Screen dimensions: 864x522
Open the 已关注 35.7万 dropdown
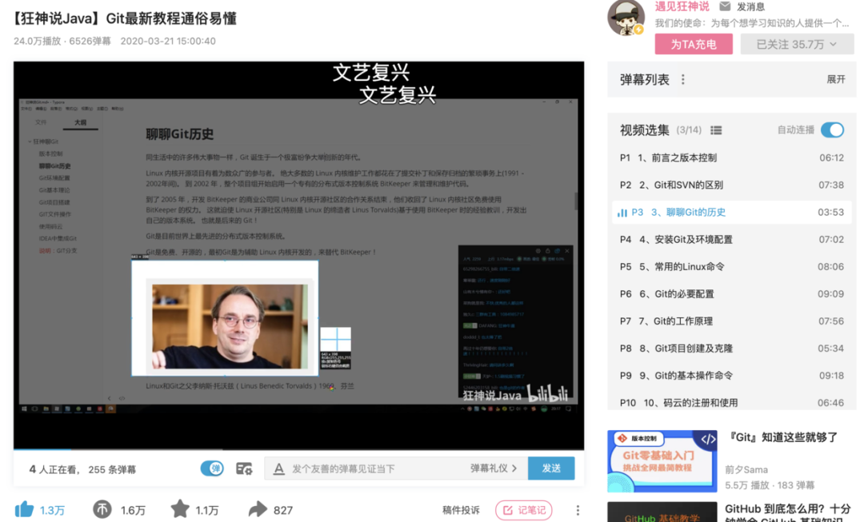pyautogui.click(x=797, y=44)
